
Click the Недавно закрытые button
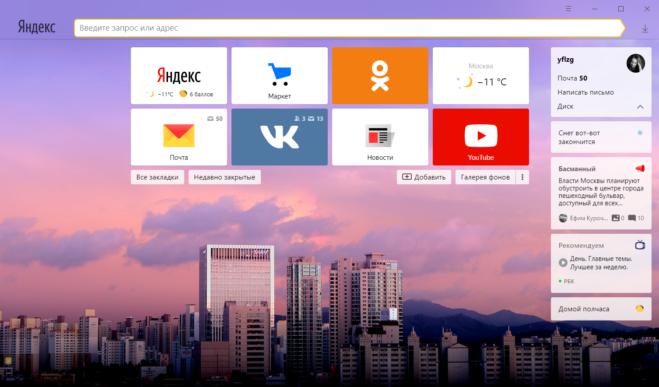tap(224, 177)
